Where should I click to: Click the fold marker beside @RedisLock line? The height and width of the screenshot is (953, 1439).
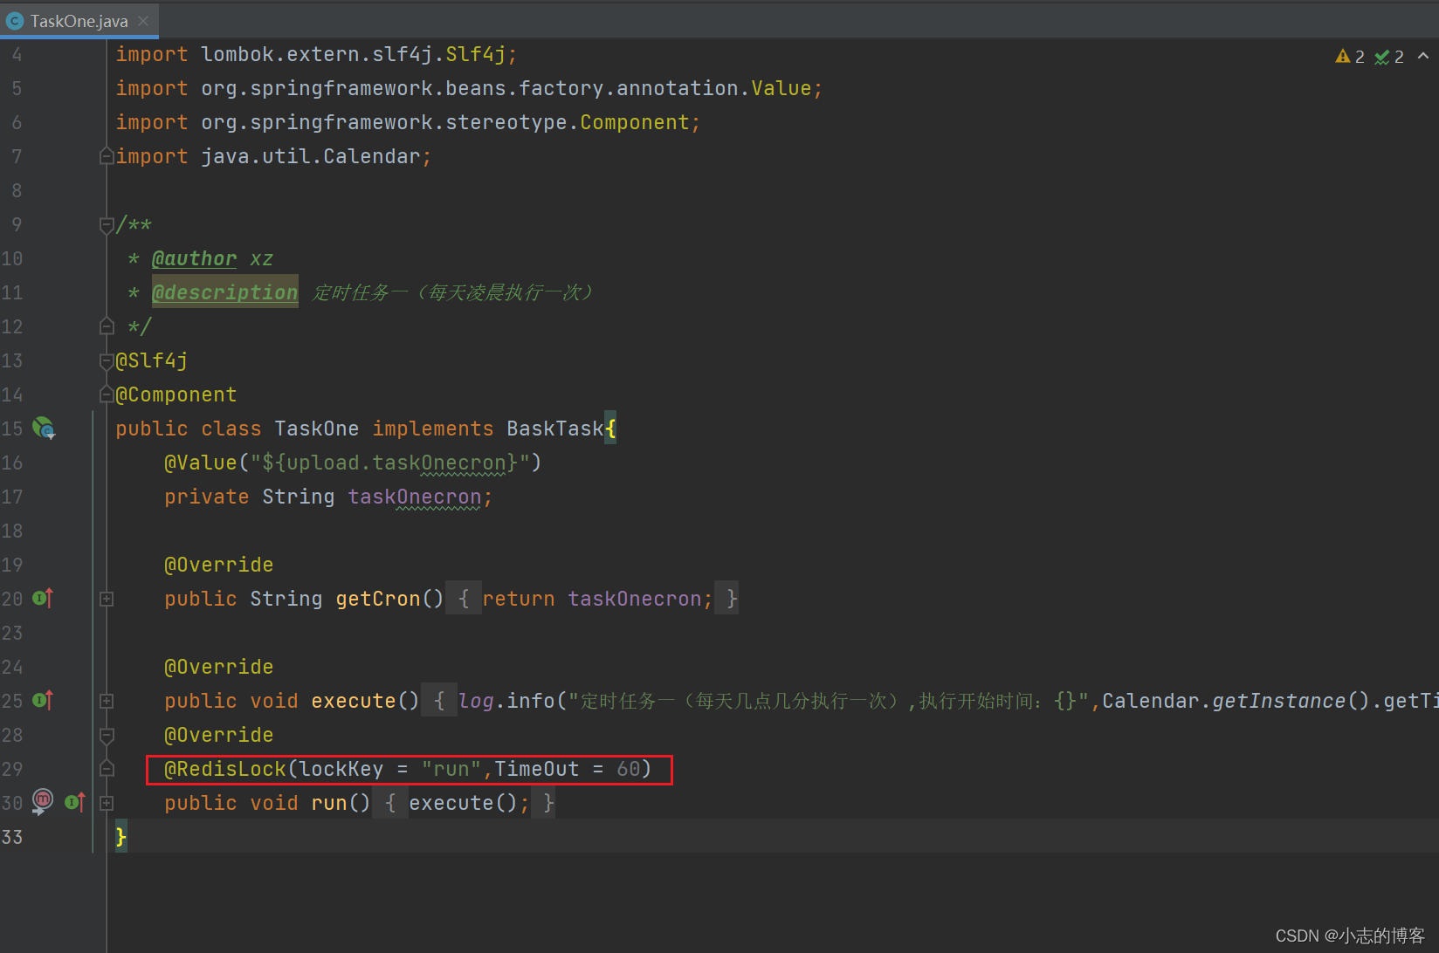(107, 769)
